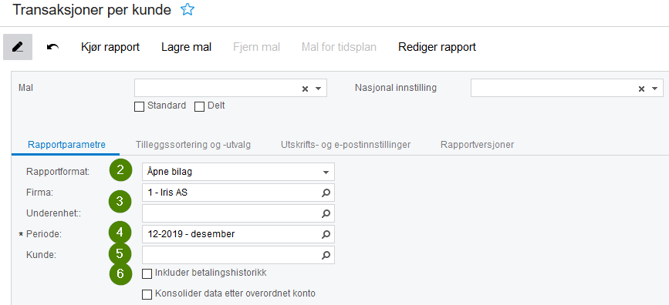Click the Periode: label
669x305 pixels.
coord(45,234)
